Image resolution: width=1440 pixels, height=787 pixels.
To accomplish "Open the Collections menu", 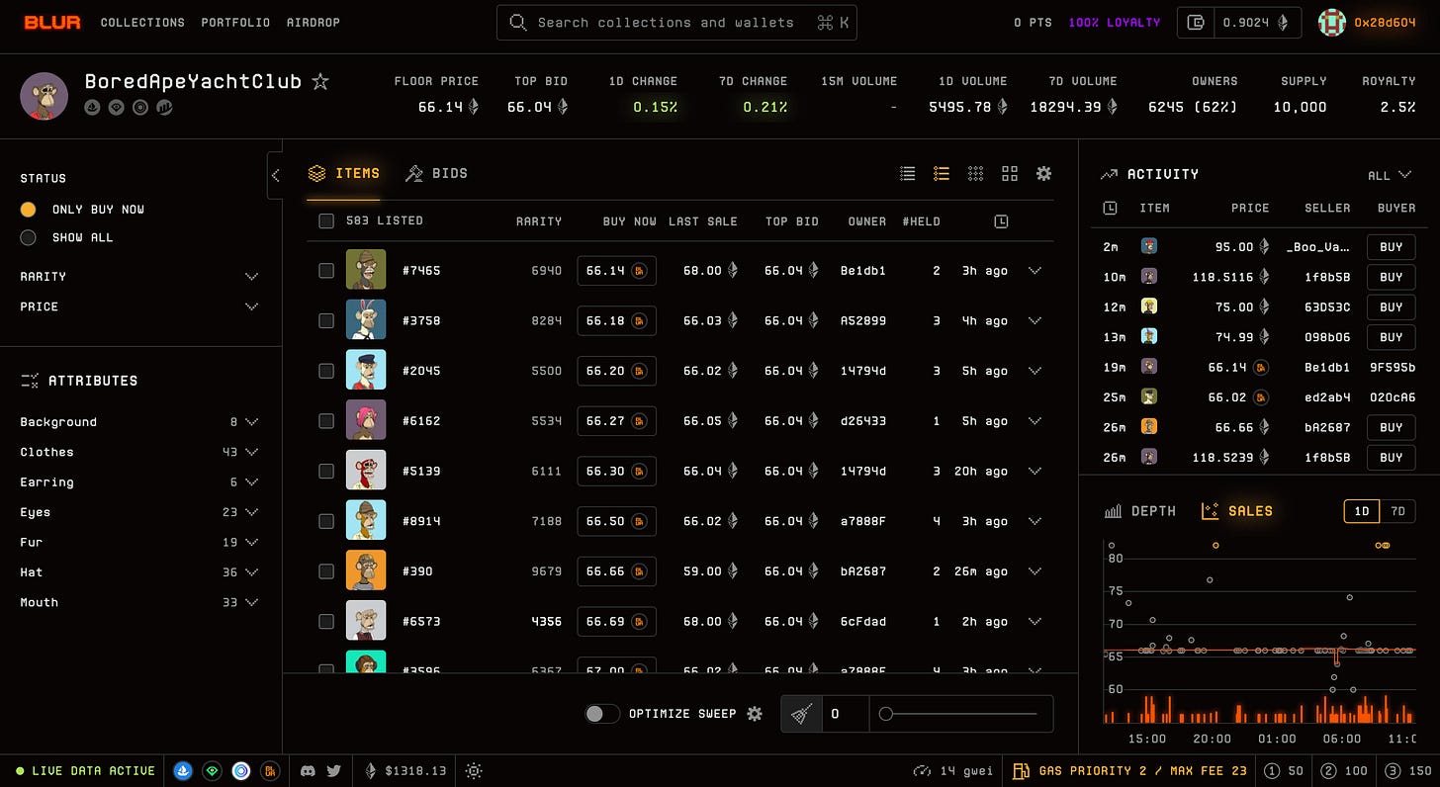I will 142,22.
